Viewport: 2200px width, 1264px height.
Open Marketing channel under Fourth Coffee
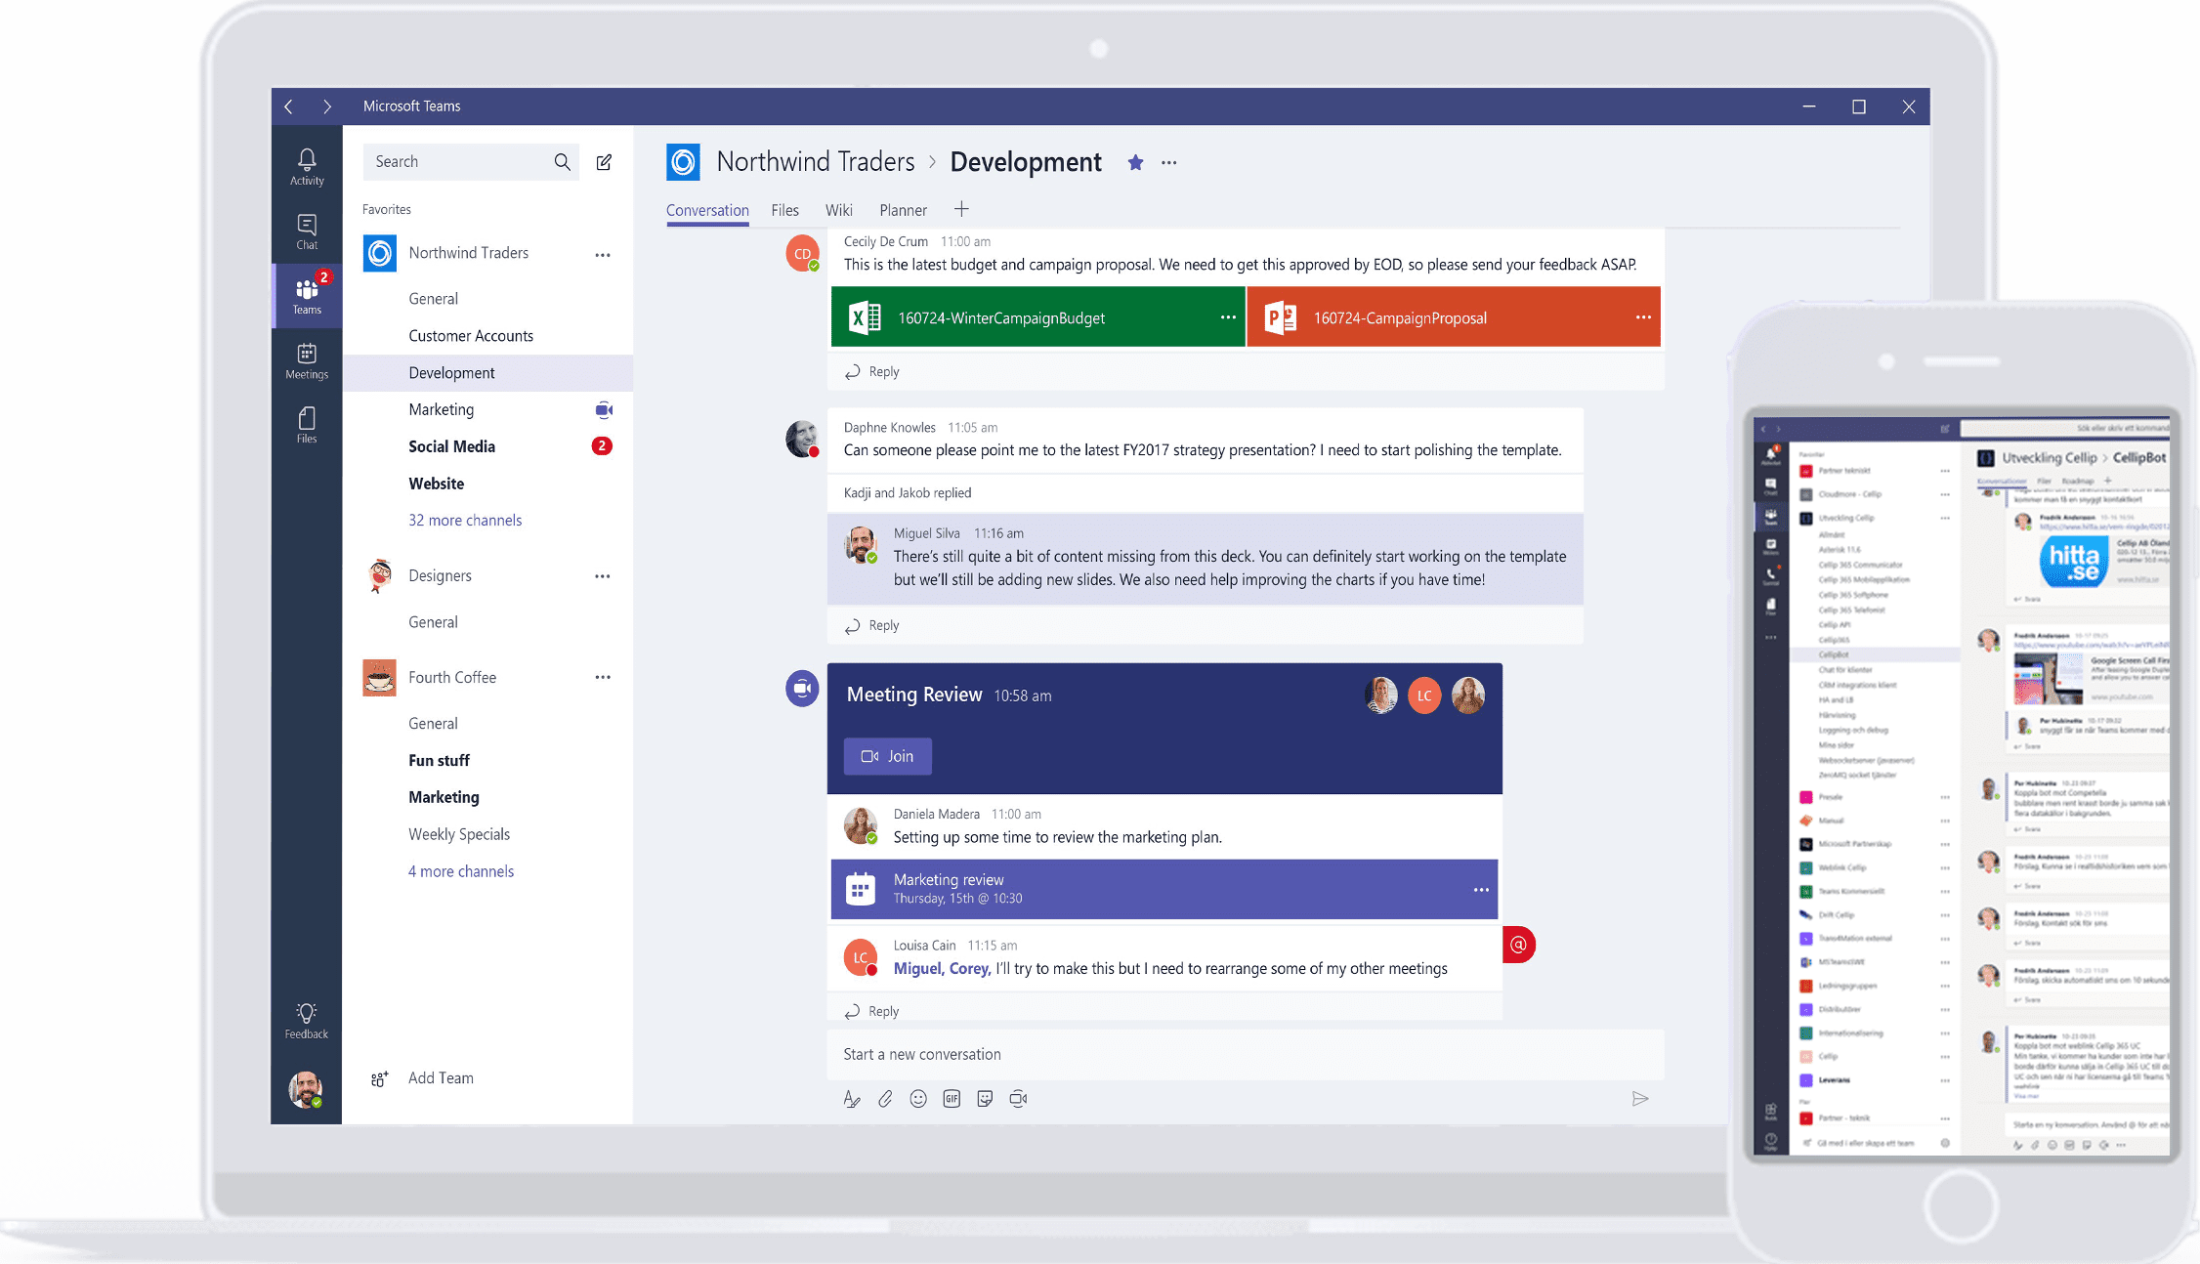coord(444,797)
